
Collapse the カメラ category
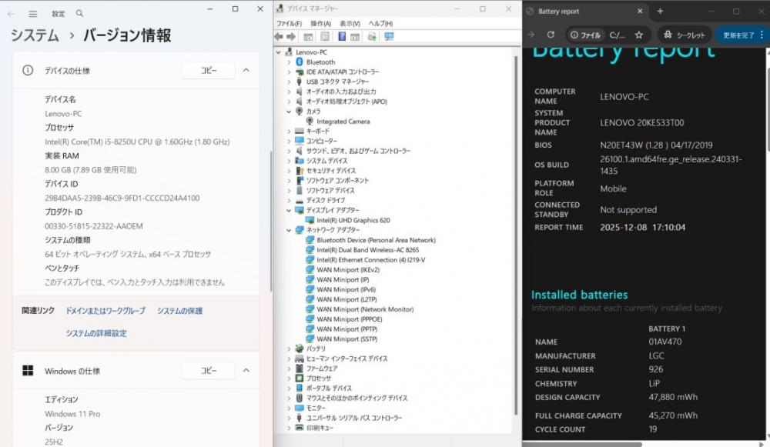point(289,112)
